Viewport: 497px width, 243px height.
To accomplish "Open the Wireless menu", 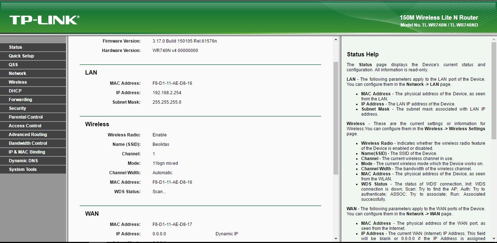I will (33, 82).
